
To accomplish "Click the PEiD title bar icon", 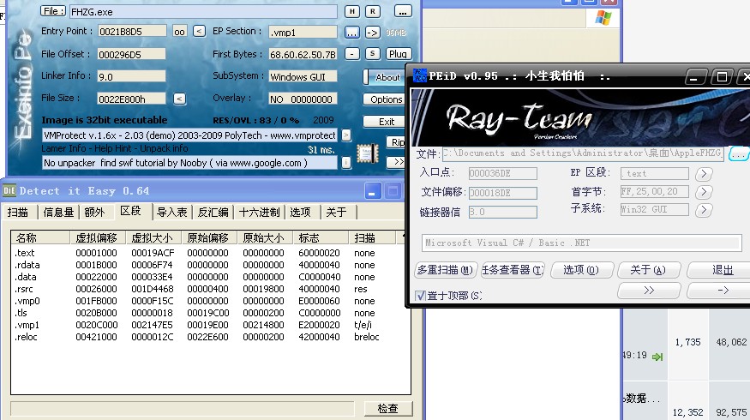I will (420, 75).
